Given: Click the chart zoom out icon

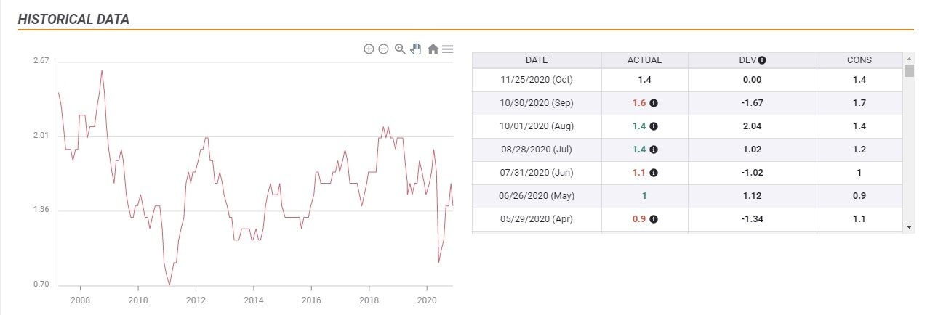Looking at the screenshot, I should 383,49.
